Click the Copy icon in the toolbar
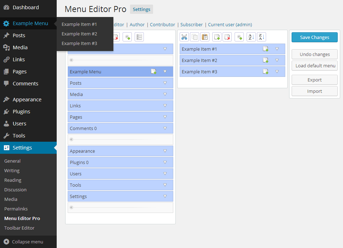343x248 pixels. (195, 37)
